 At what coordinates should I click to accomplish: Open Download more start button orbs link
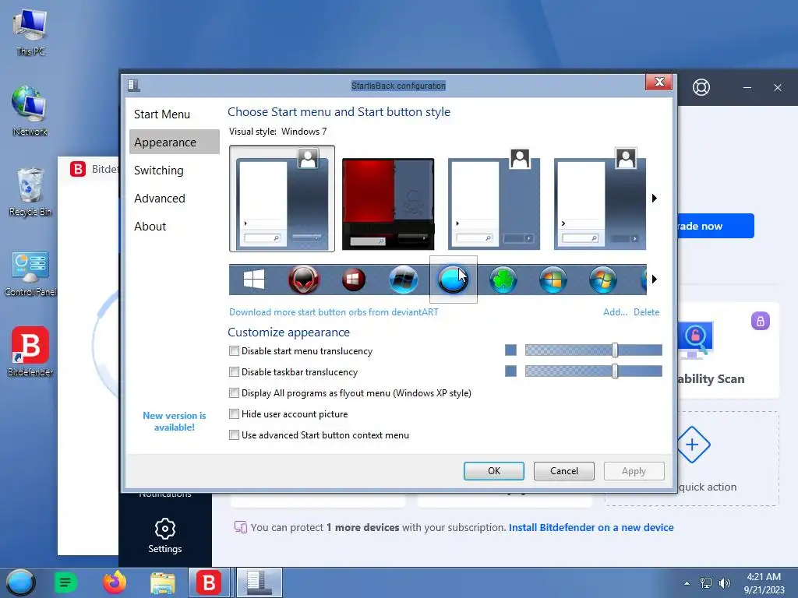[334, 312]
